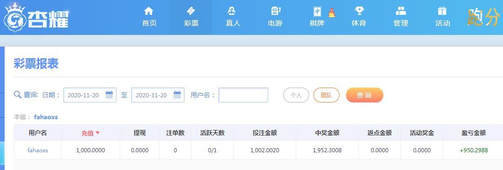Click the people icon above 管理
Image resolution: width=503 pixels, height=170 pixels.
pyautogui.click(x=401, y=11)
